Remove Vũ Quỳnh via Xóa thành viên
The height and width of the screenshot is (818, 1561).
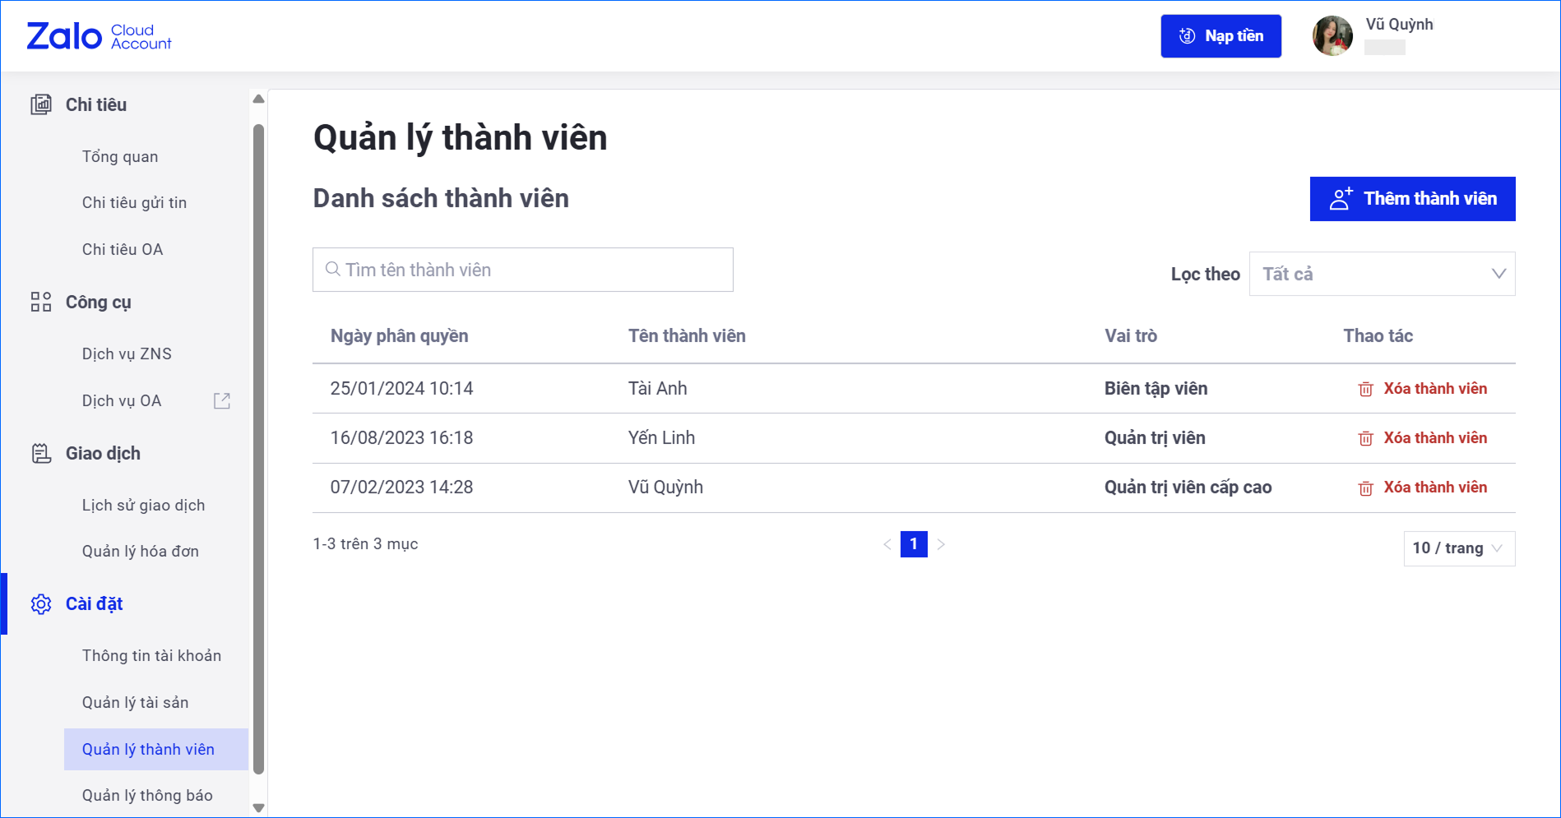(1434, 488)
